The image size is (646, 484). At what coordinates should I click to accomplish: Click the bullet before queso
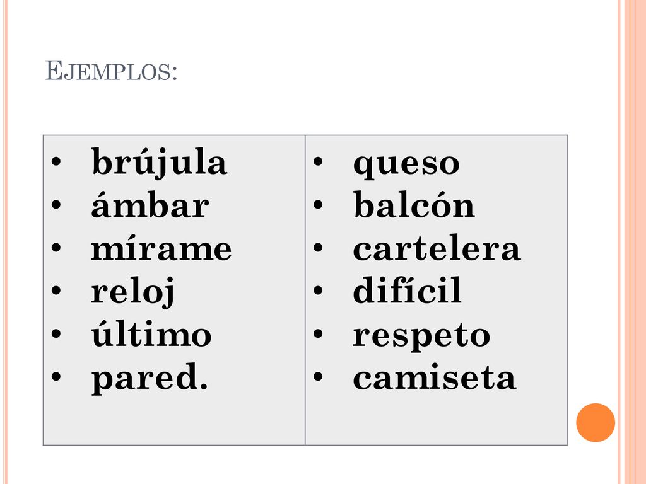[318, 161]
